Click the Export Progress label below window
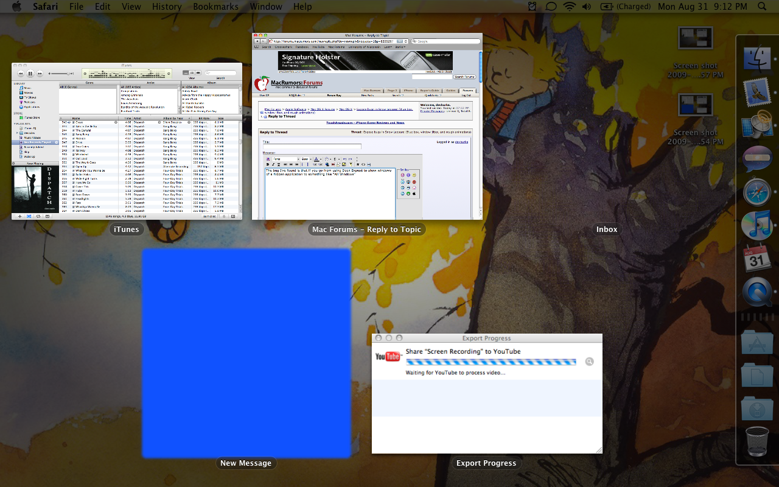This screenshot has width=779, height=487. click(486, 463)
